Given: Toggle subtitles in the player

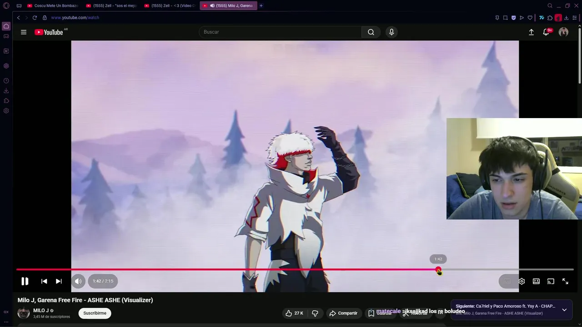Looking at the screenshot, I should coord(507,281).
